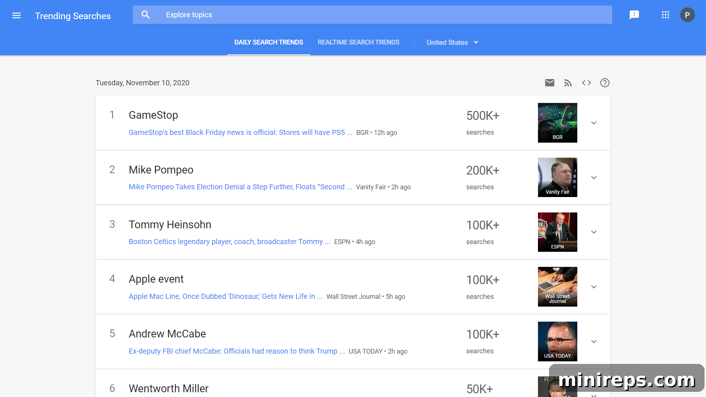Subscribe by email using the envelope icon

pos(550,83)
